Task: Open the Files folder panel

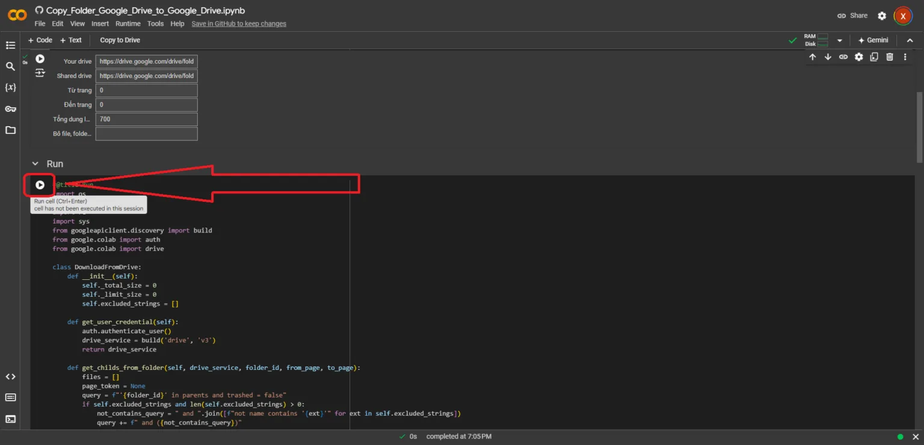Action: tap(10, 130)
